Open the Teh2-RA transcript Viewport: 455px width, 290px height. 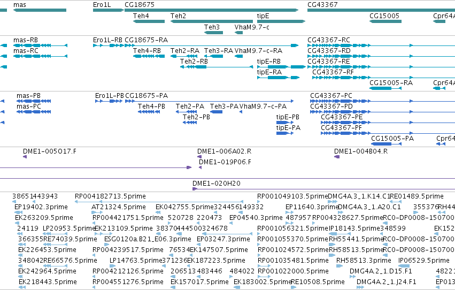[184, 56]
